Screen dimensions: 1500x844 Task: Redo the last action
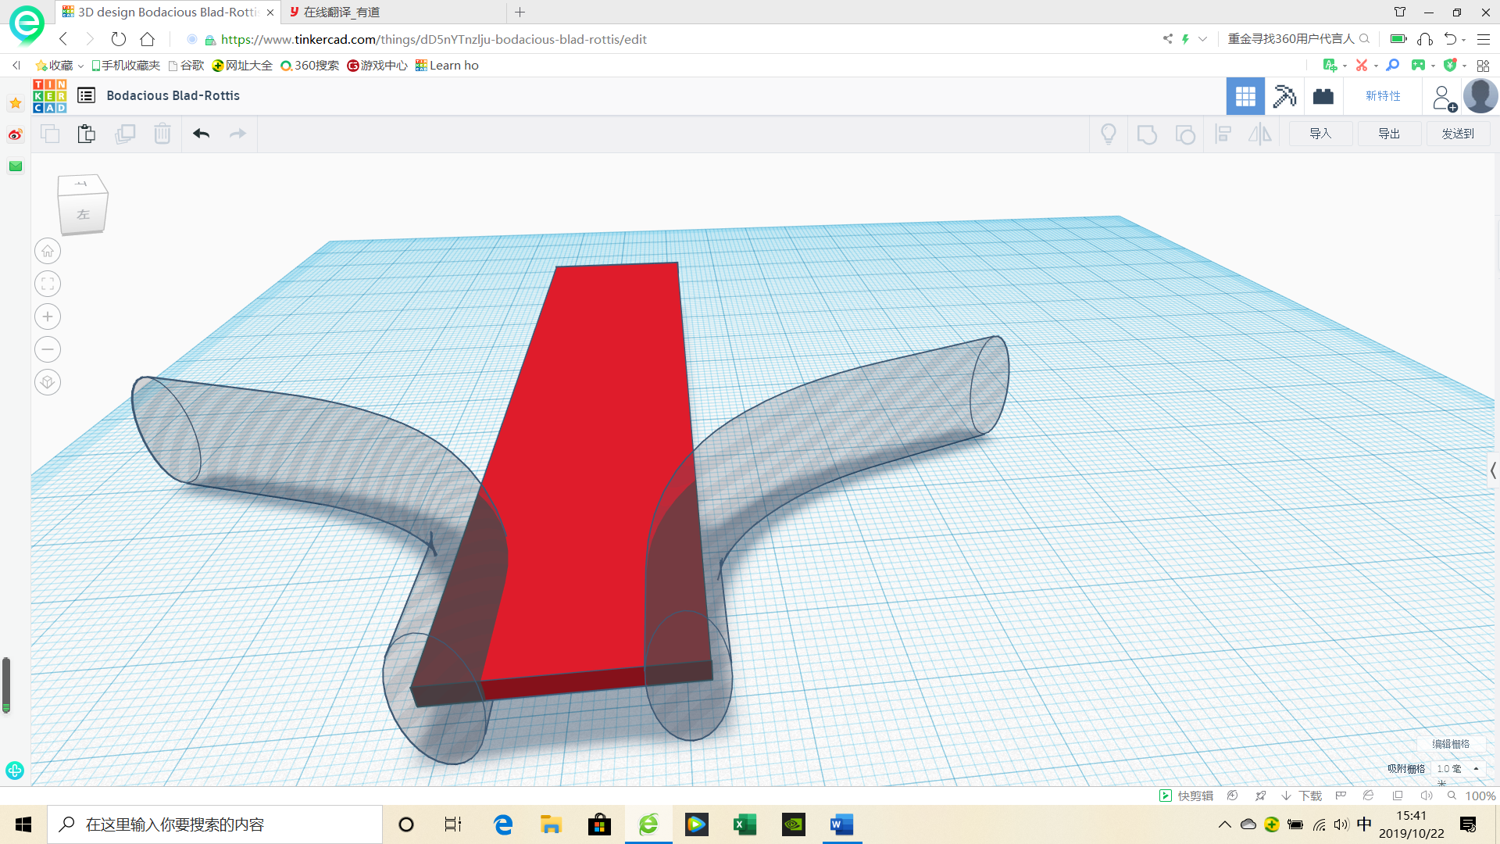click(x=237, y=134)
